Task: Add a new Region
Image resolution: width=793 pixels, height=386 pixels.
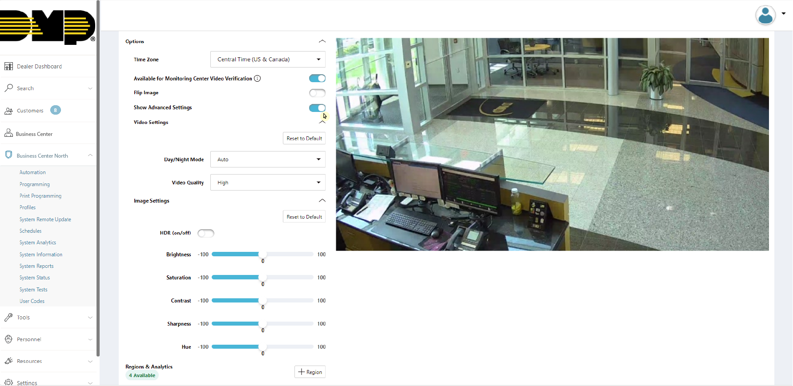Action: (x=310, y=372)
